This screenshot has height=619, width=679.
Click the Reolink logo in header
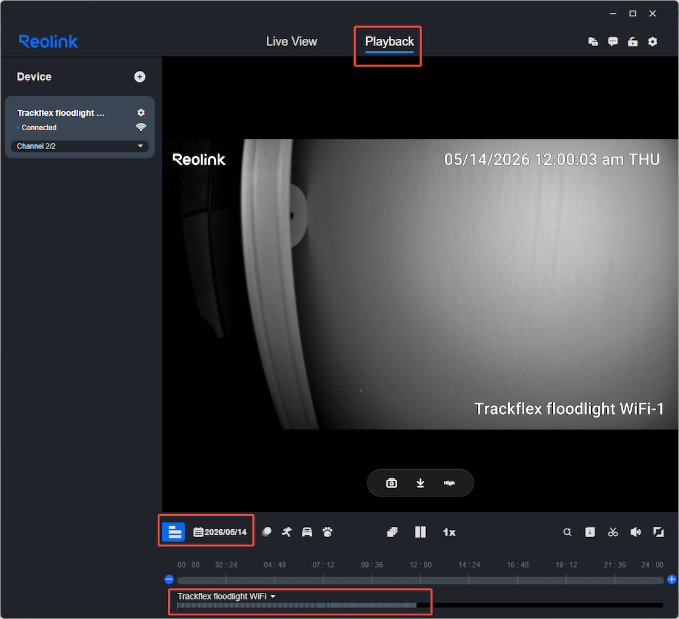pyautogui.click(x=48, y=42)
